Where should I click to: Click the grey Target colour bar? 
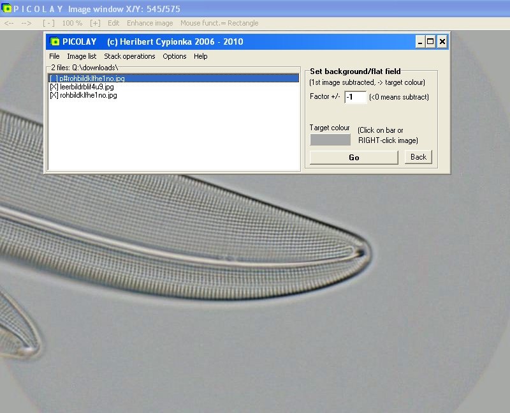click(330, 139)
